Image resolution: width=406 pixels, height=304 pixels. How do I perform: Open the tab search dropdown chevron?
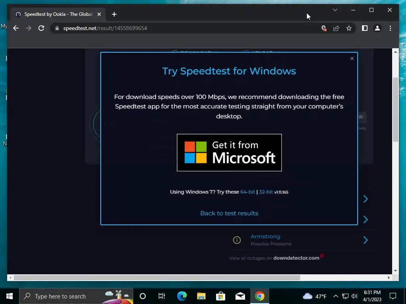335,10
